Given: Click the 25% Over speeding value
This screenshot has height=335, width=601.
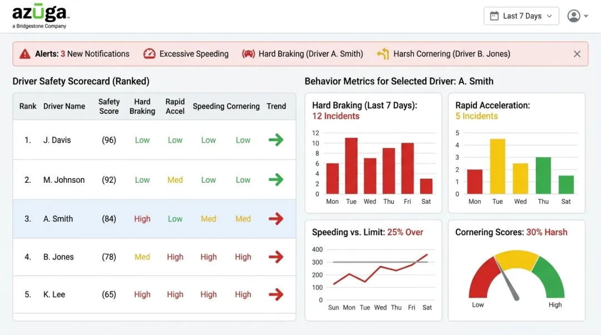Looking at the screenshot, I should tap(405, 232).
